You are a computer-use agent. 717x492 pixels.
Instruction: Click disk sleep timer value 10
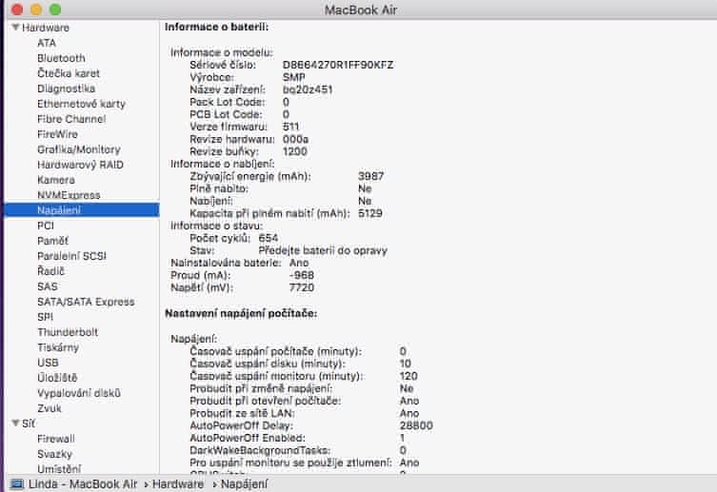pyautogui.click(x=405, y=364)
